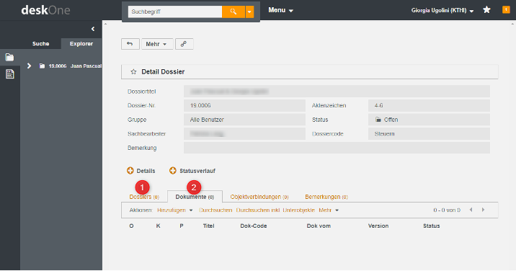Click the orange search magnifier button
The width and height of the screenshot is (516, 271).
tap(233, 12)
